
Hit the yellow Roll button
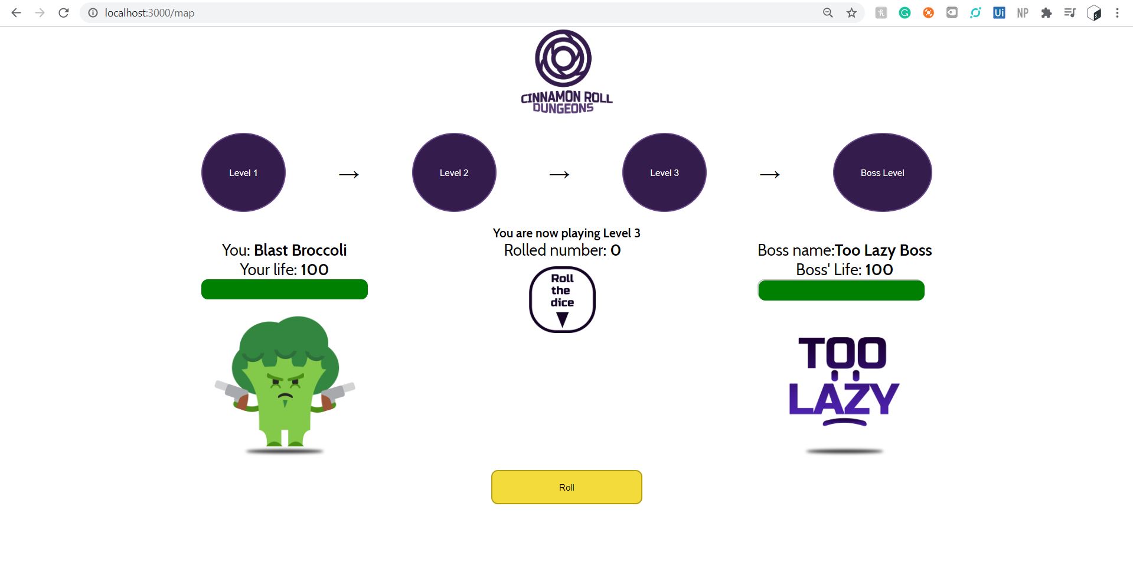566,487
